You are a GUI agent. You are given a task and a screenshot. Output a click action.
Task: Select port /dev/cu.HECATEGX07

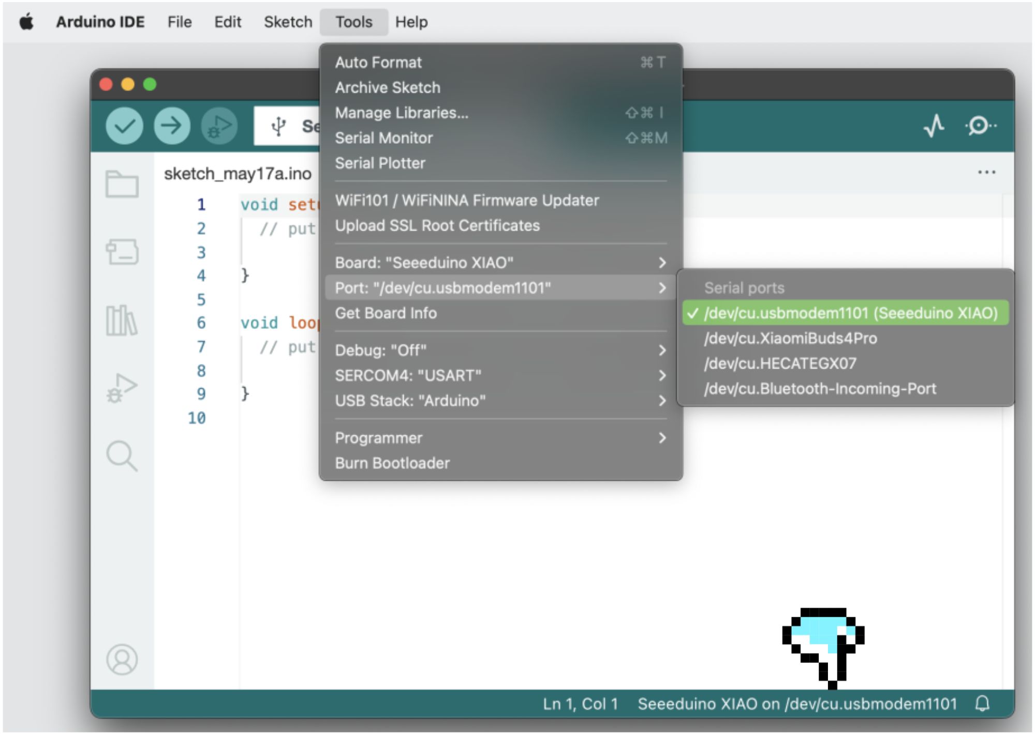click(845, 363)
